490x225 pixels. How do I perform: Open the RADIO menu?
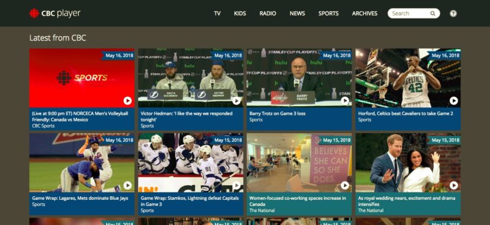(x=268, y=13)
